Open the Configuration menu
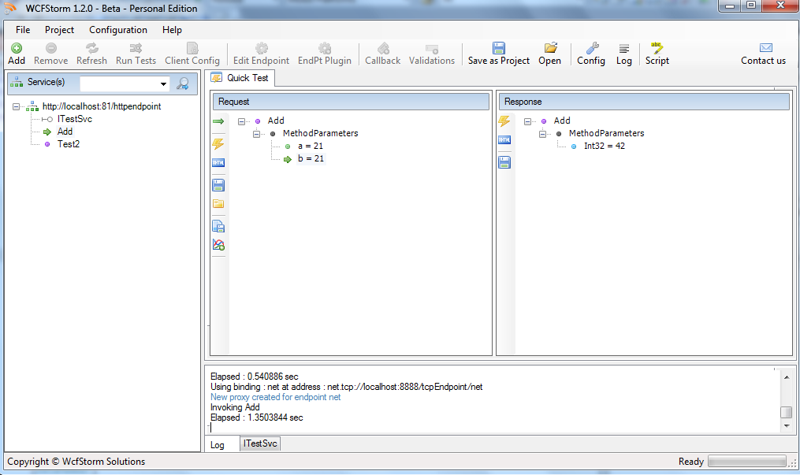Viewport: 800px width, 475px height. click(x=118, y=30)
